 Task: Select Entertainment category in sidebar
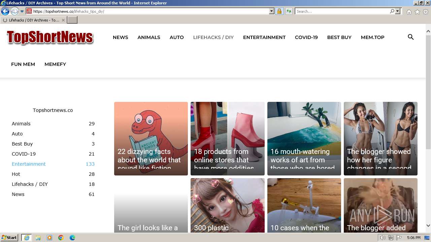[53, 164]
